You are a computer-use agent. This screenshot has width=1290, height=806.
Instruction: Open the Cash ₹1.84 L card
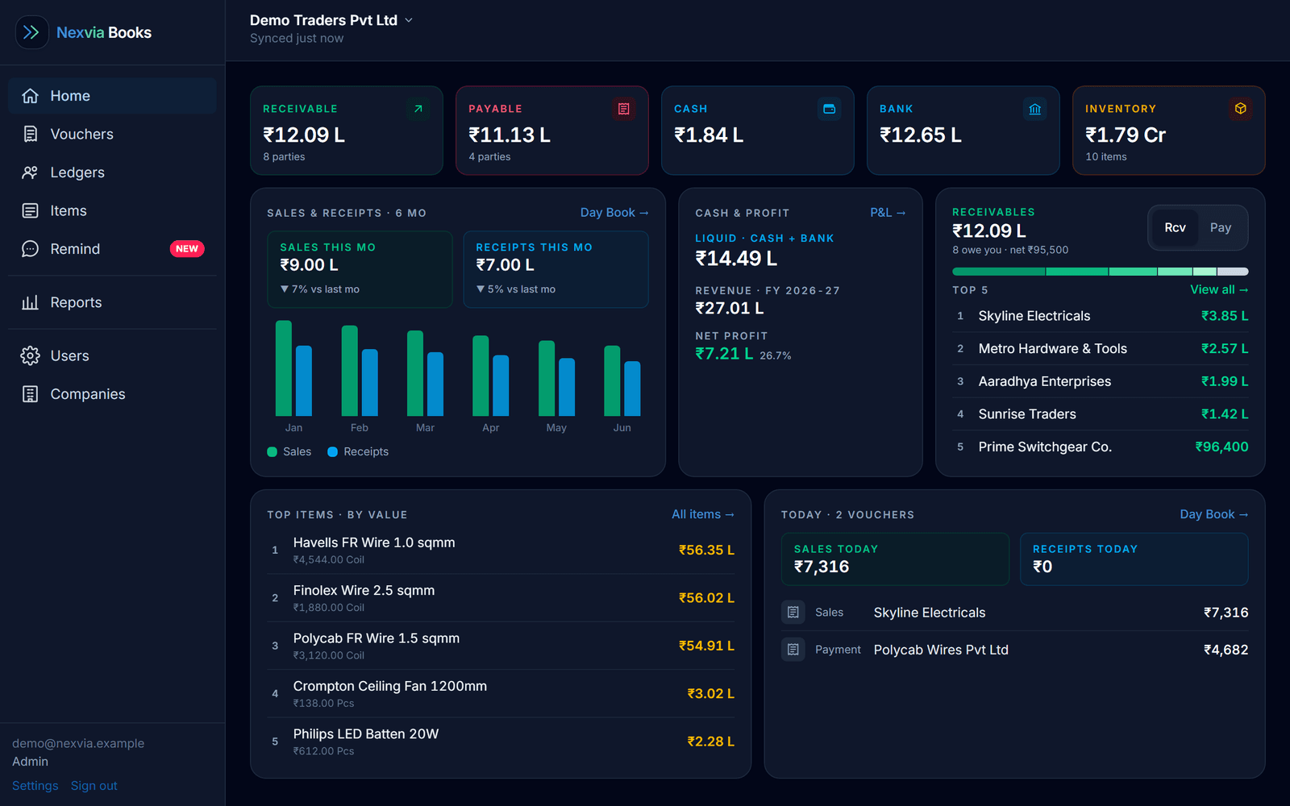(x=758, y=131)
